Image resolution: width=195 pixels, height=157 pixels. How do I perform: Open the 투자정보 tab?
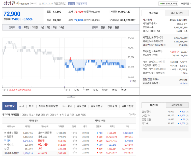coord(153,13)
